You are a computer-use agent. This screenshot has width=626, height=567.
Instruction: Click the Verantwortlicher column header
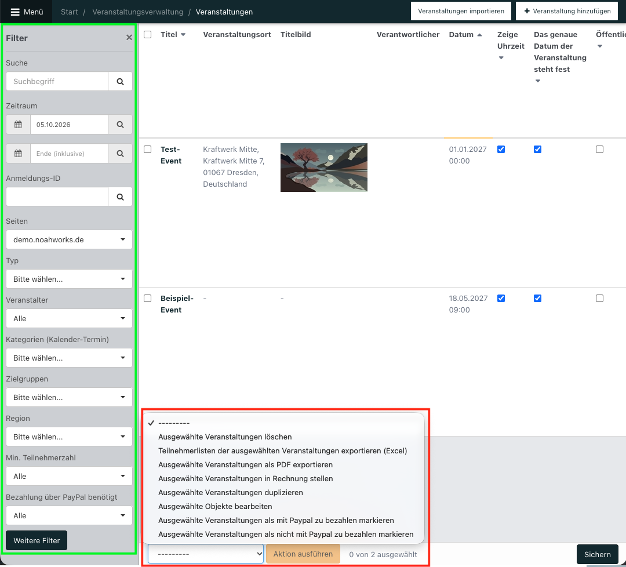pyautogui.click(x=408, y=35)
